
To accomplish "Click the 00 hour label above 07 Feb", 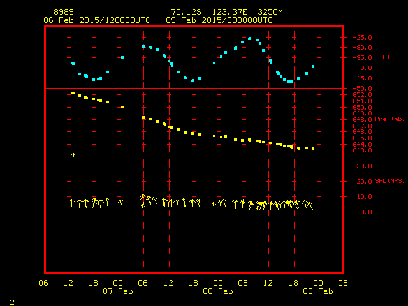I will (x=118, y=282).
